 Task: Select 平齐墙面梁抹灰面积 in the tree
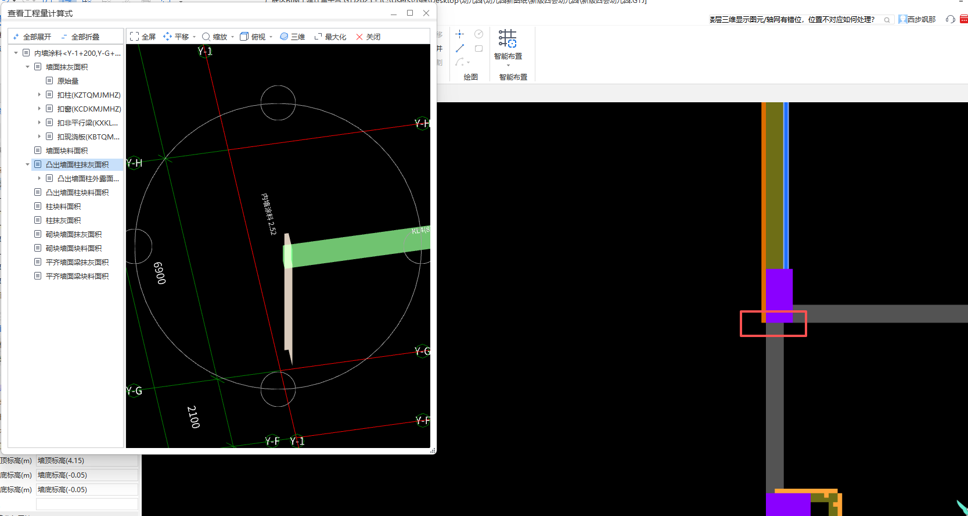[x=77, y=262]
